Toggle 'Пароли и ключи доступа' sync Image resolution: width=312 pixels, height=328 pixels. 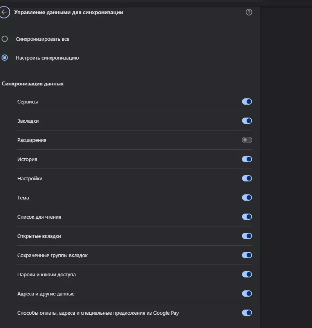click(247, 274)
